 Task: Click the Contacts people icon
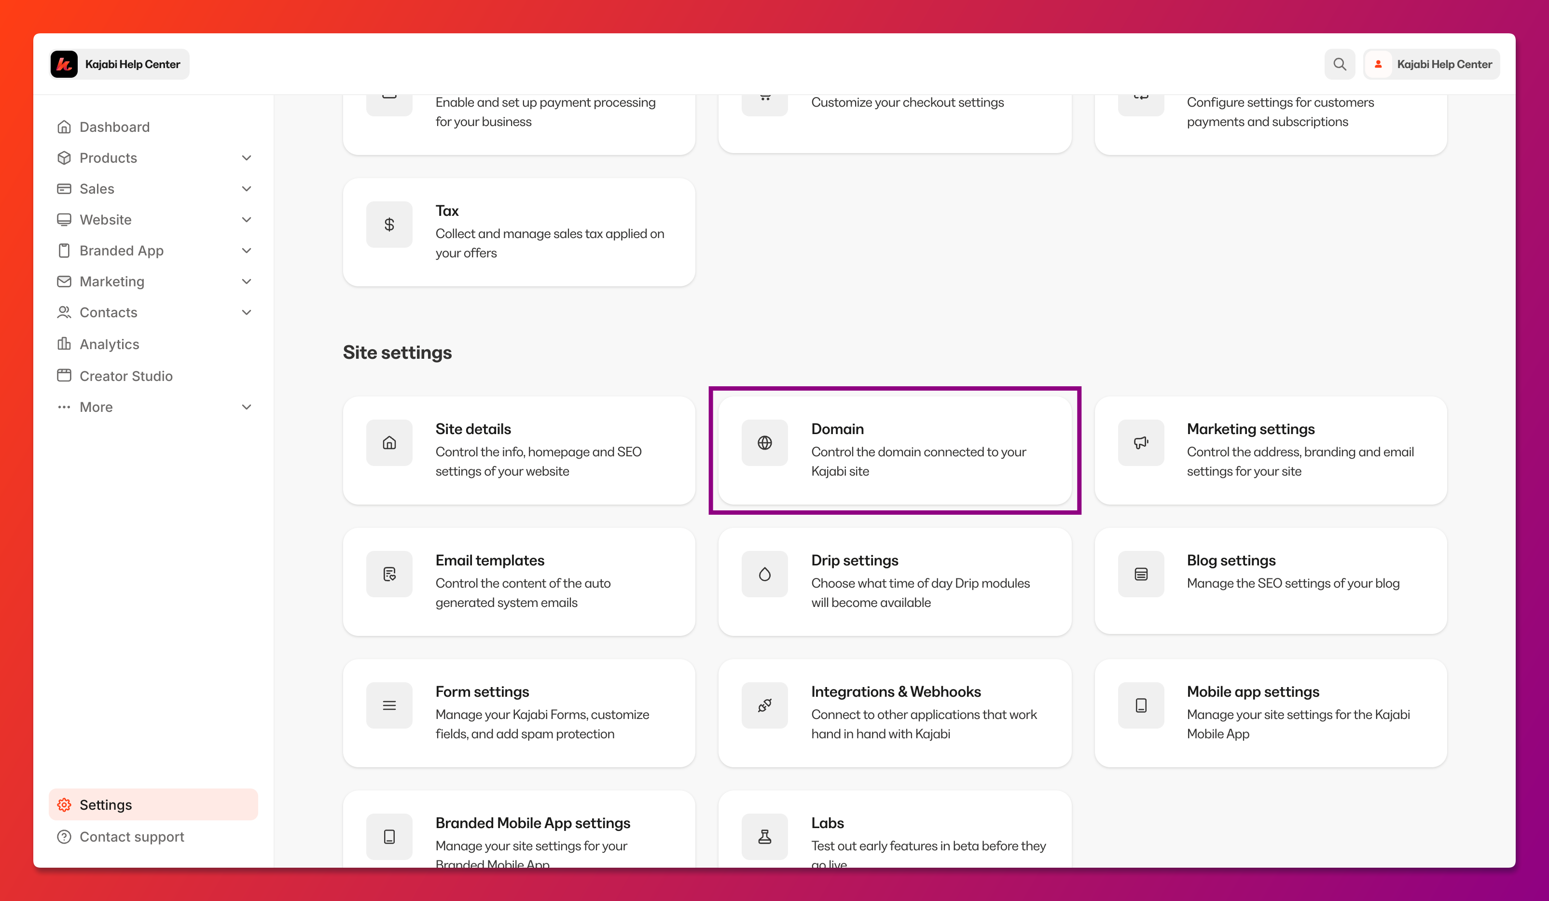tap(64, 312)
